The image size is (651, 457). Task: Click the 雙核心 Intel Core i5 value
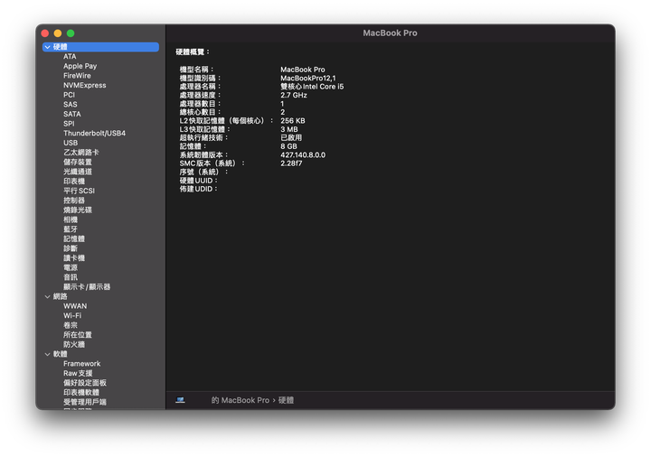312,87
